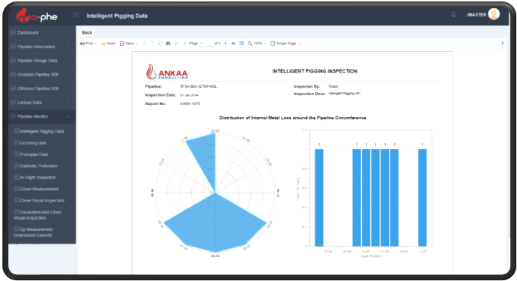Image resolution: width=517 pixels, height=281 pixels.
Task: Click the Print icon in report toolbar
Action: (x=82, y=43)
